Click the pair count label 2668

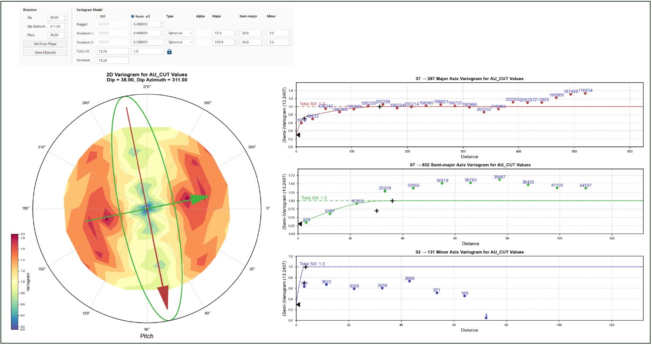tap(409, 278)
